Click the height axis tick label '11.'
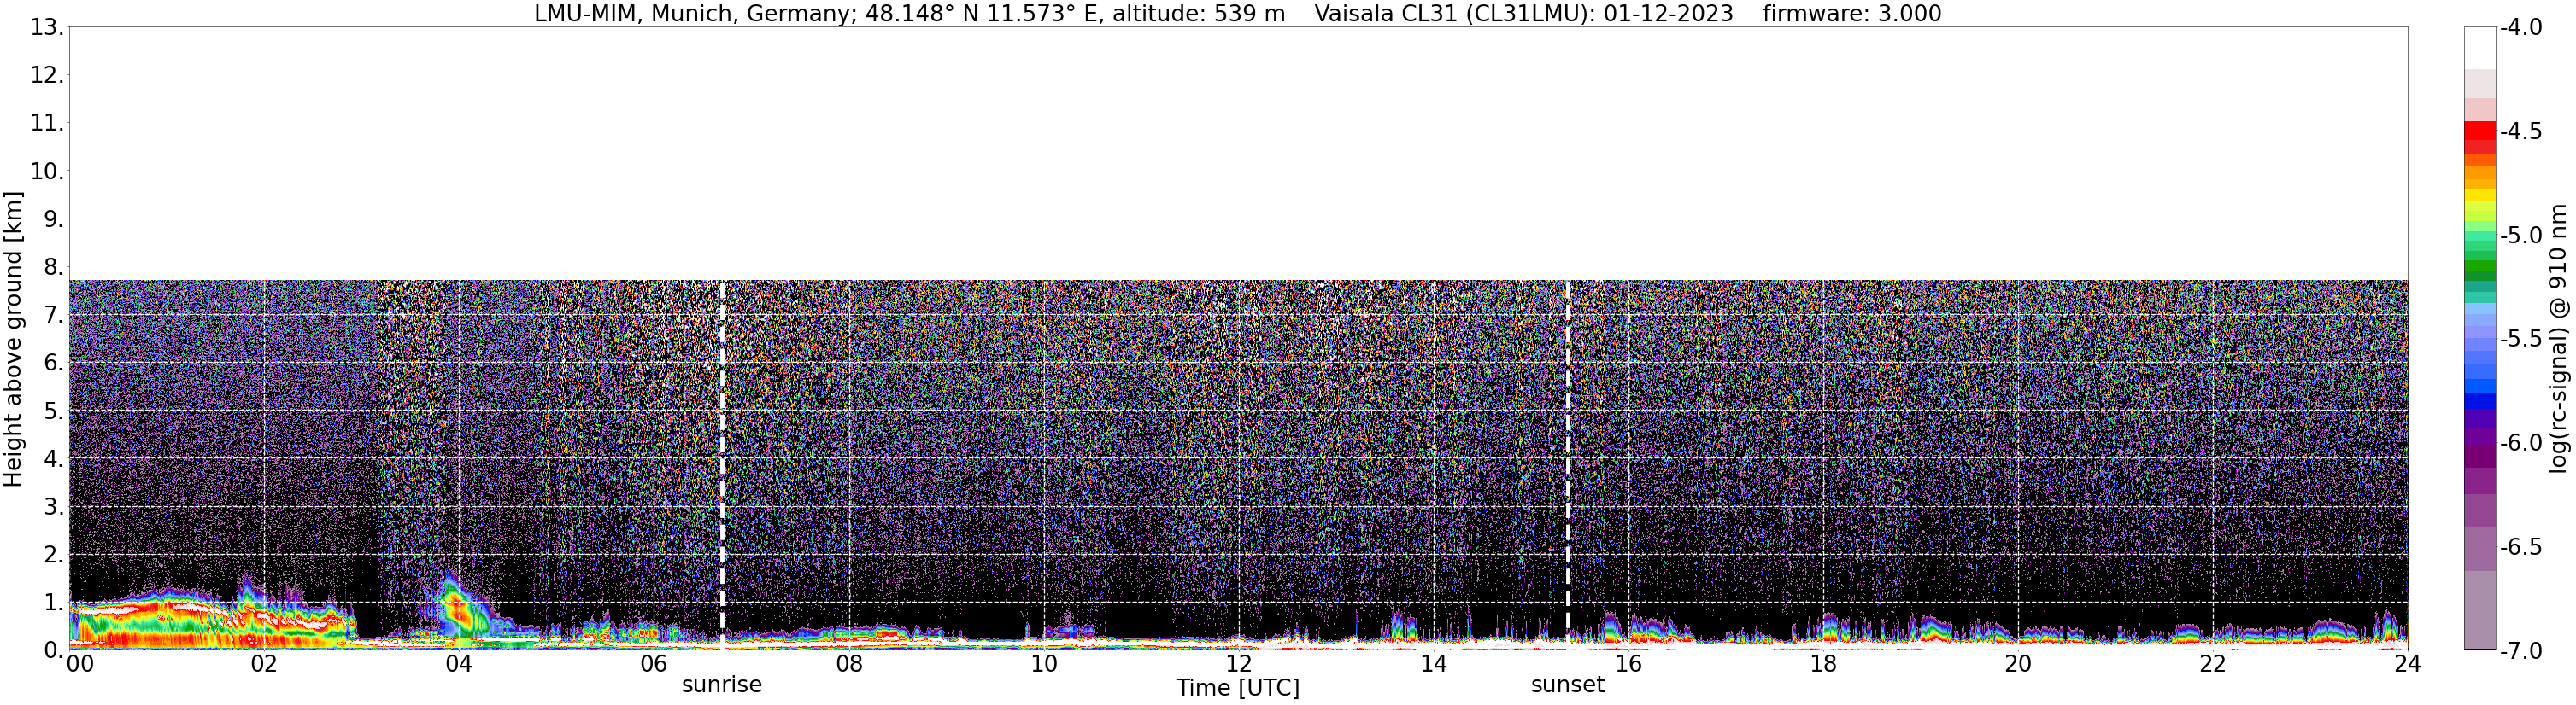 (46, 124)
